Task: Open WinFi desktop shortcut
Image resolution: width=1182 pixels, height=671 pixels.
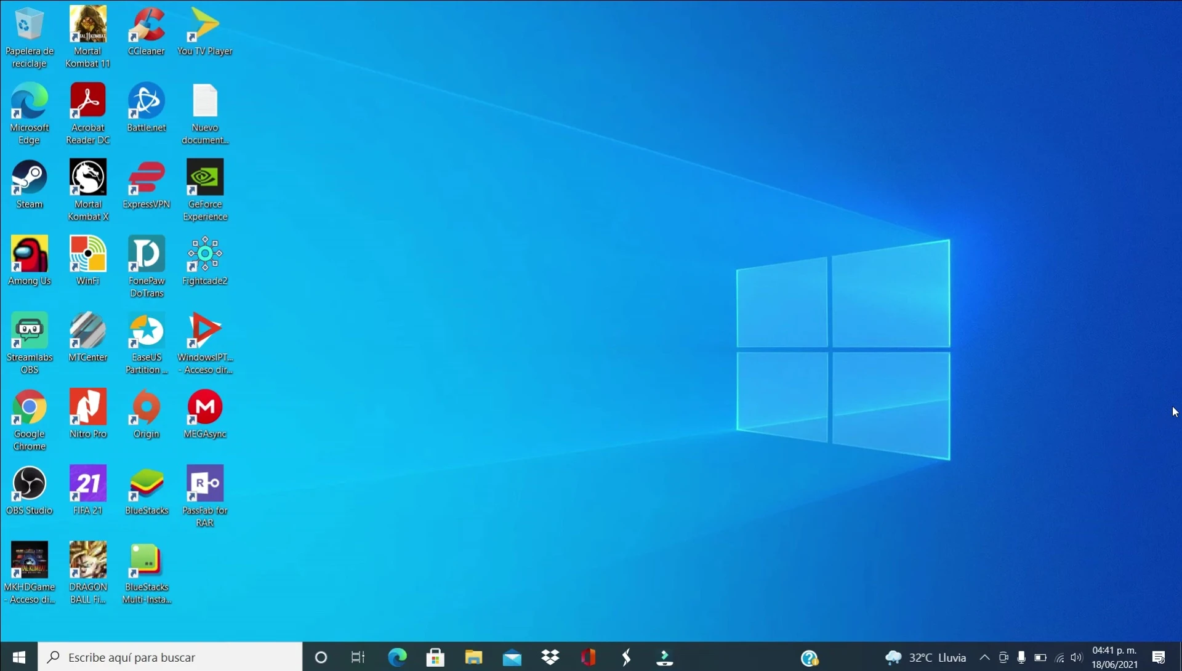Action: [88, 261]
